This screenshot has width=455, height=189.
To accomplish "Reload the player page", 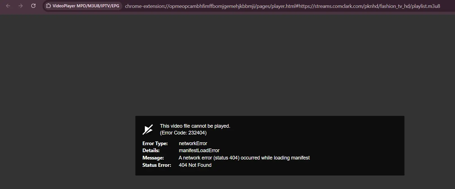I will pyautogui.click(x=33, y=6).
